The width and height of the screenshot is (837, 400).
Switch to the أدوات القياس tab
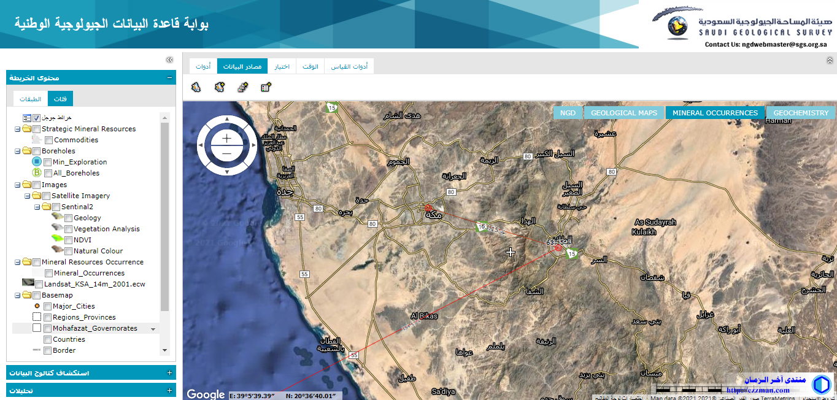click(349, 66)
